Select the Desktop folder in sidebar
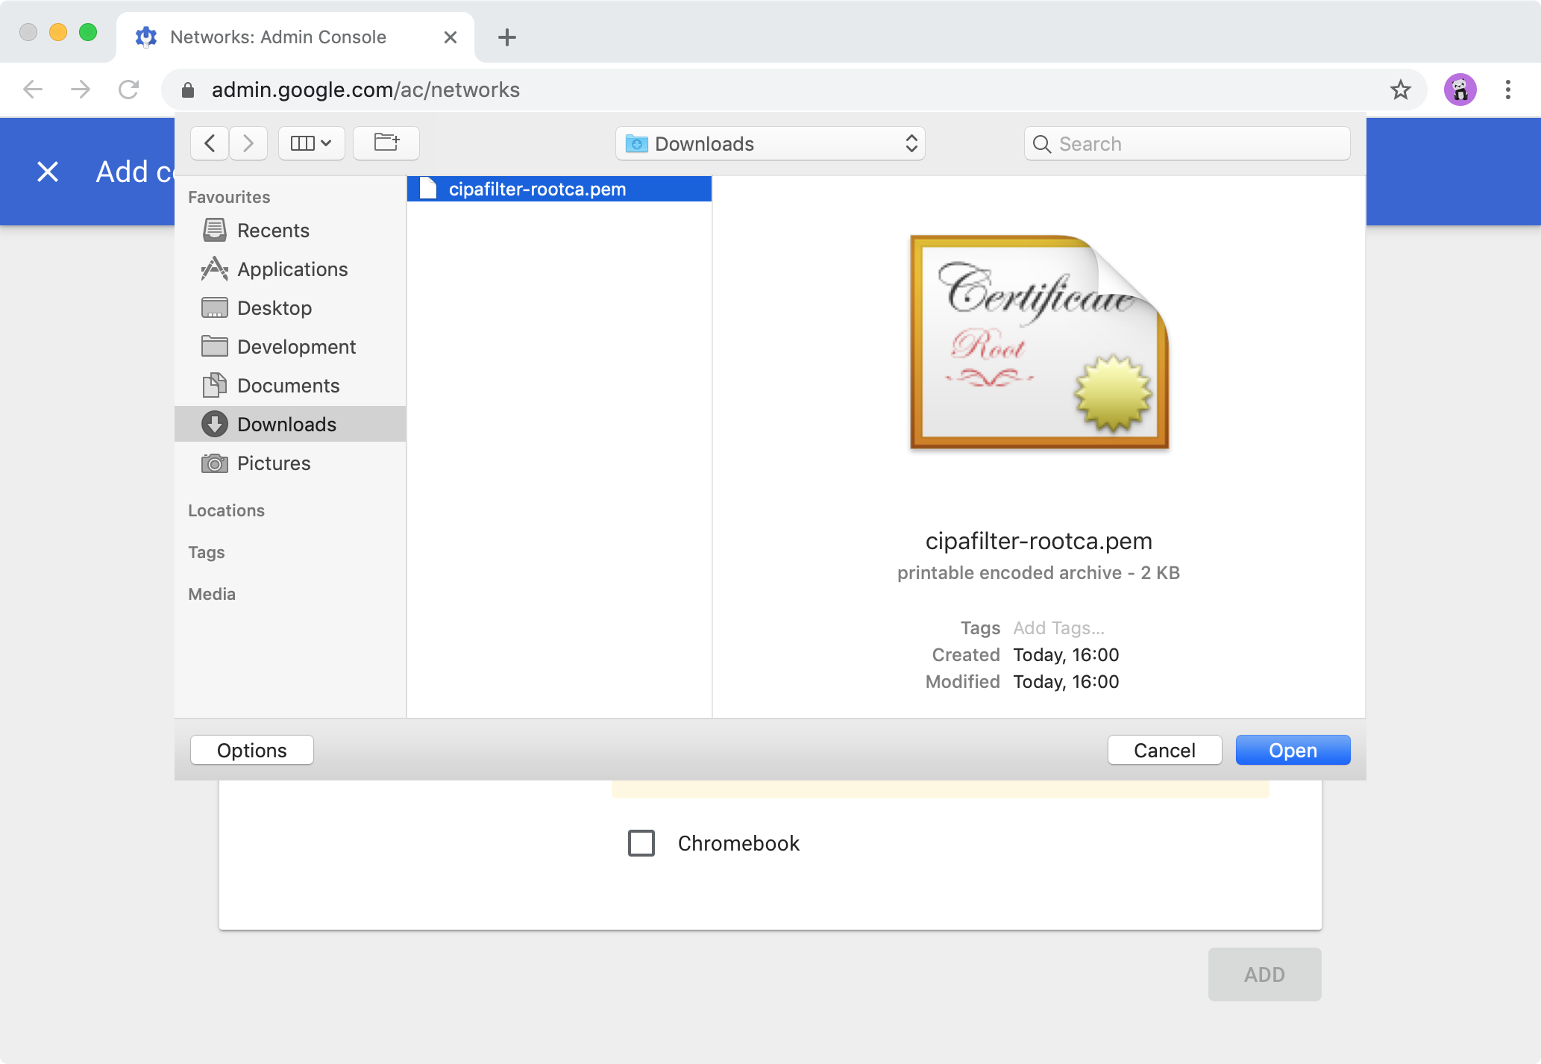The height and width of the screenshot is (1064, 1541). pyautogui.click(x=274, y=307)
